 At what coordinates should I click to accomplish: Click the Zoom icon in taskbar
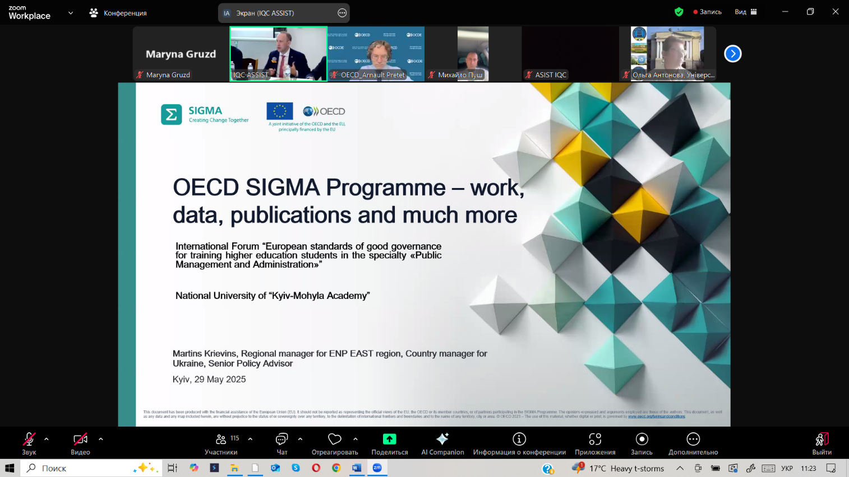pyautogui.click(x=377, y=468)
